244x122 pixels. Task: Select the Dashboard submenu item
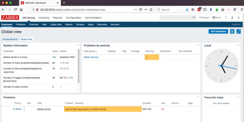pyautogui.click(x=7, y=24)
